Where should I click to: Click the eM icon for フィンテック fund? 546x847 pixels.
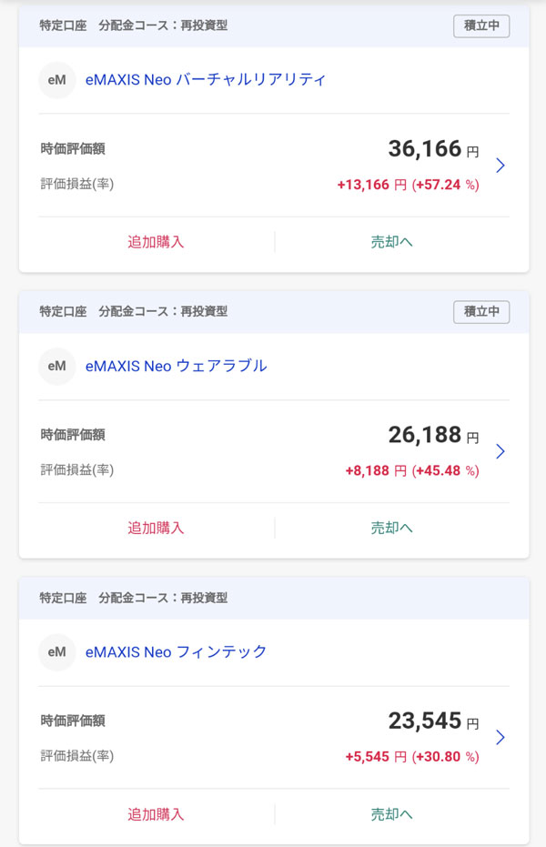tap(56, 651)
